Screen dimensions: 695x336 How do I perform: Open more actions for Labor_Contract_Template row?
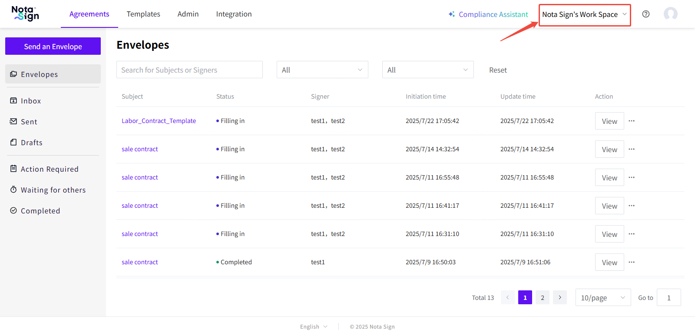tap(632, 121)
